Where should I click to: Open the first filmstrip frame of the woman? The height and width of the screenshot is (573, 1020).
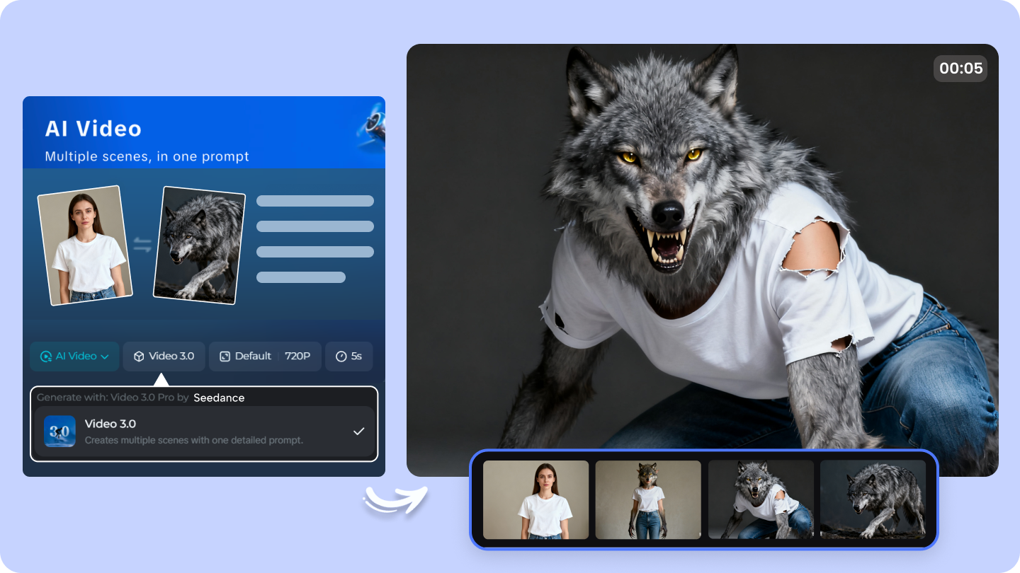536,500
